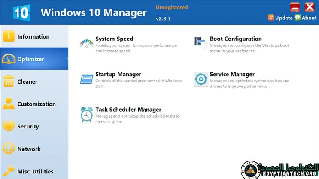
Task: Select the Optimizer tab label
Action: [30, 59]
